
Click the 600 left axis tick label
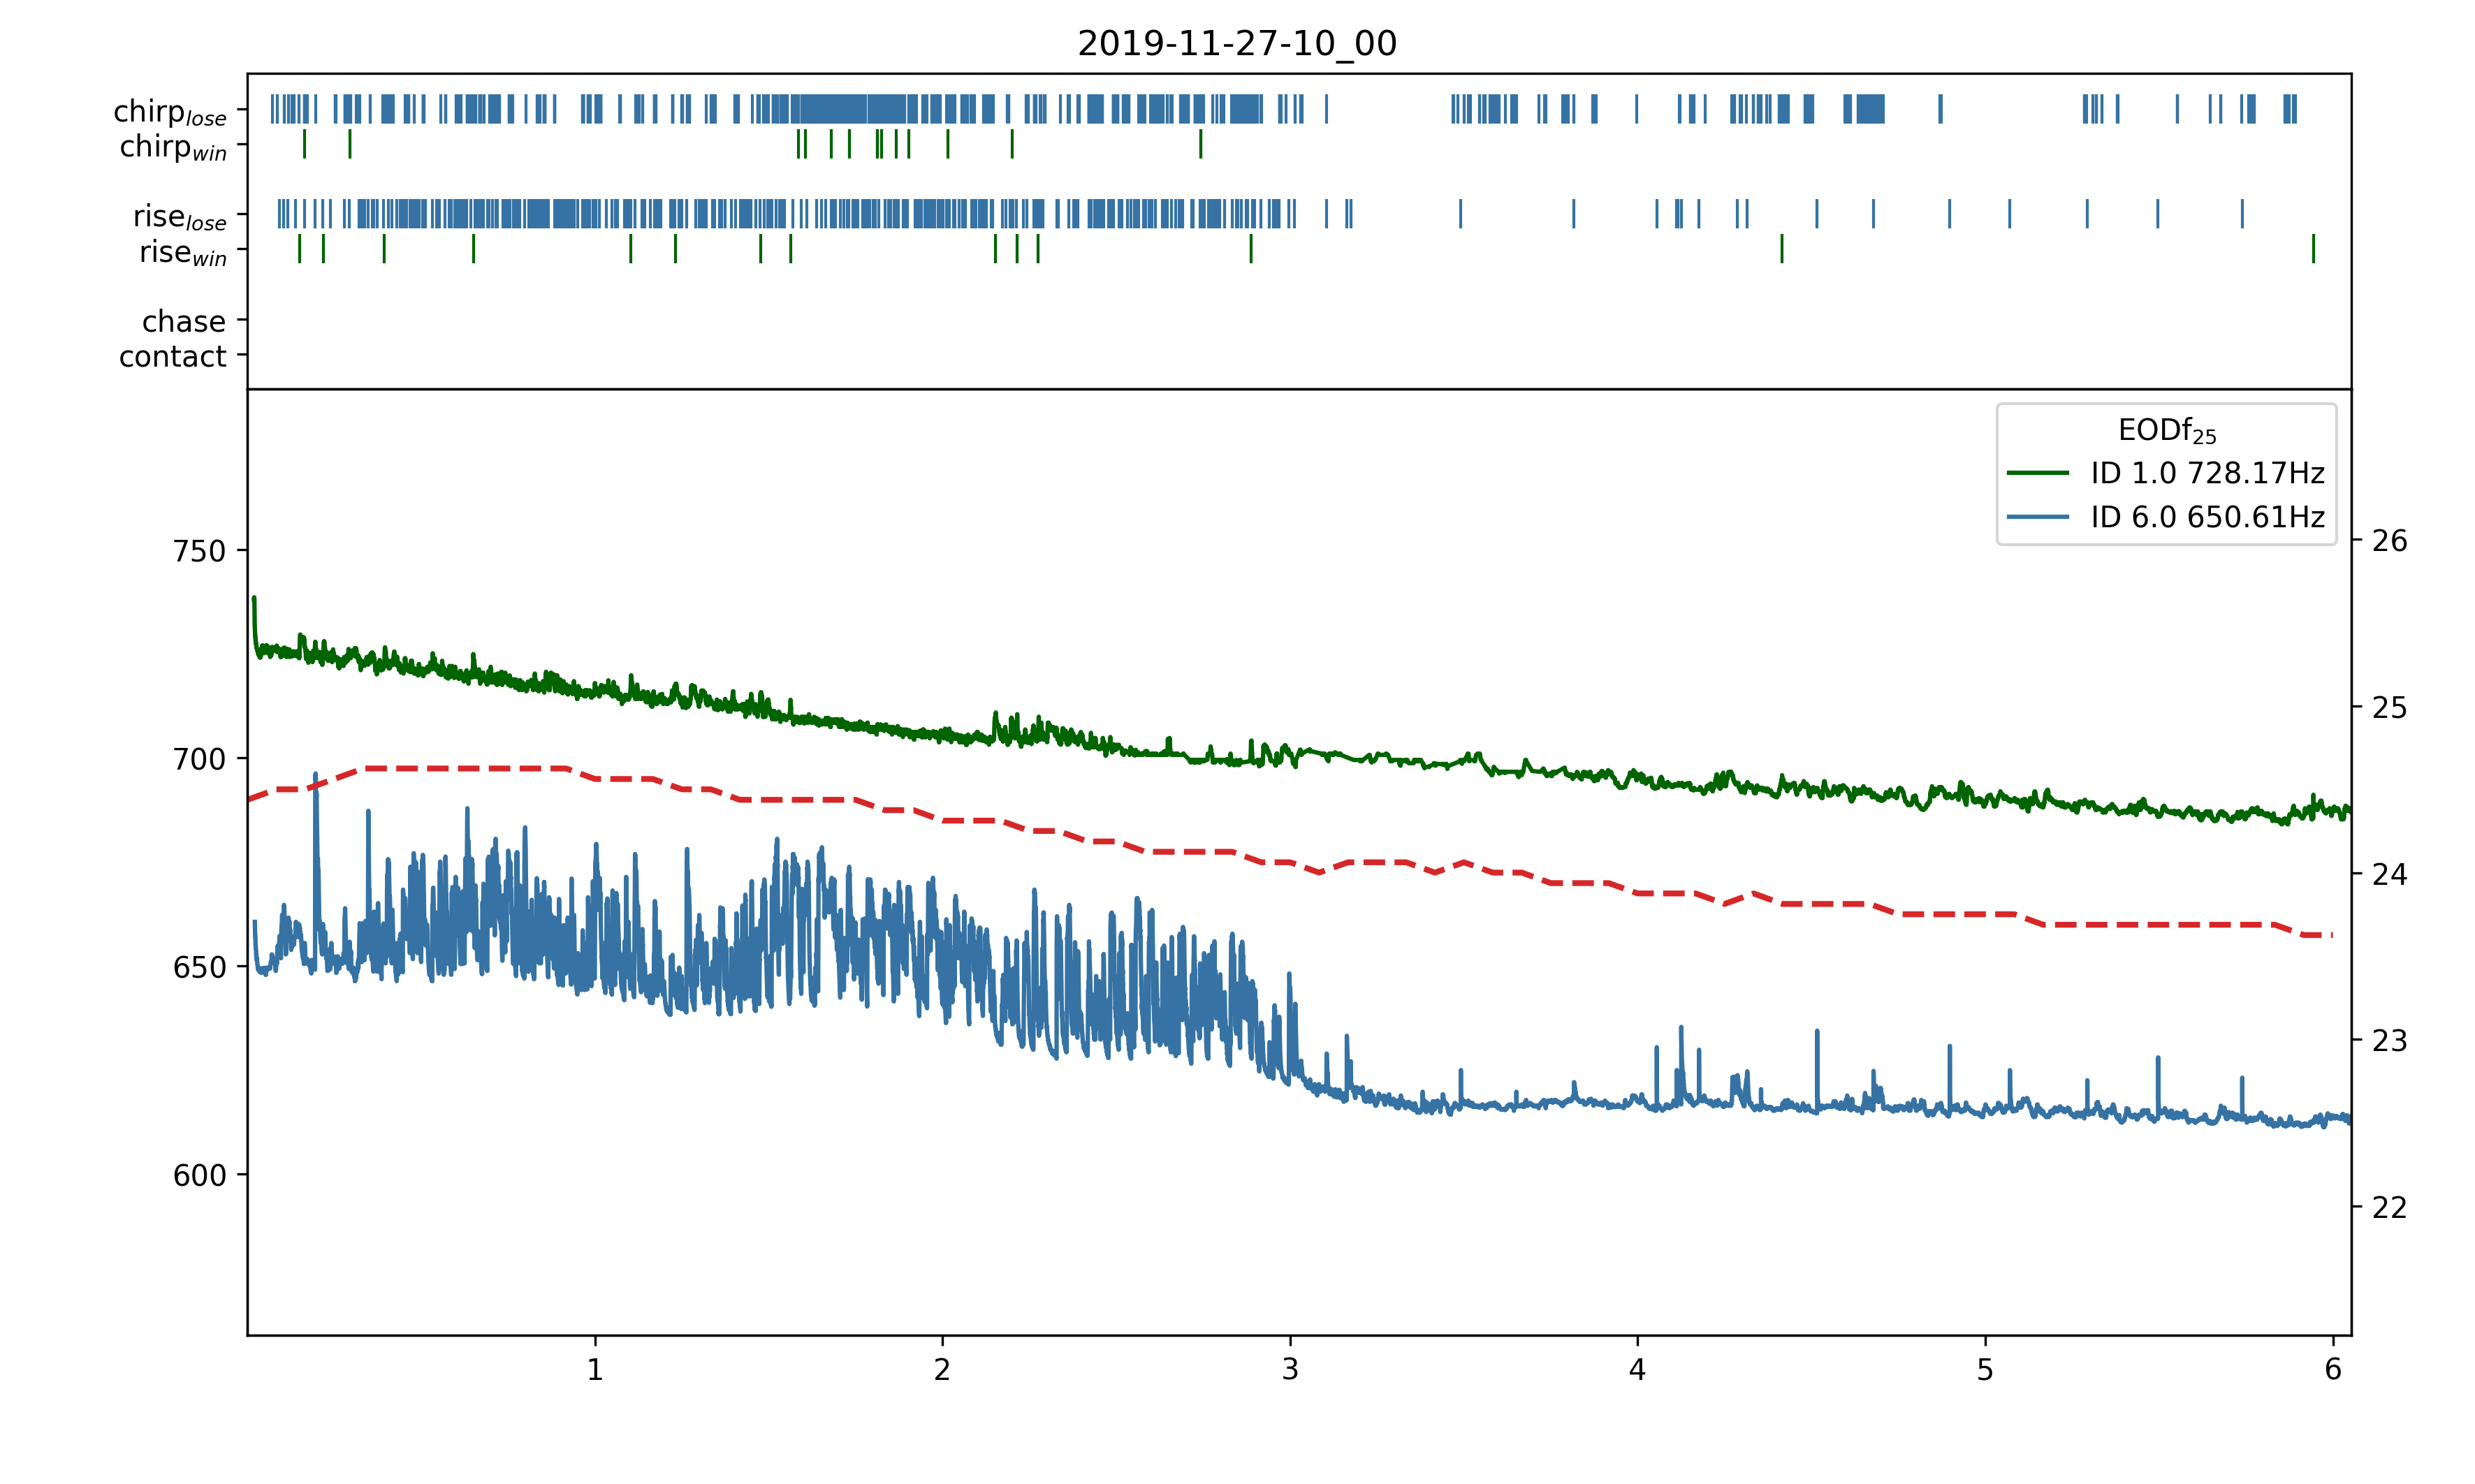pyautogui.click(x=199, y=1175)
